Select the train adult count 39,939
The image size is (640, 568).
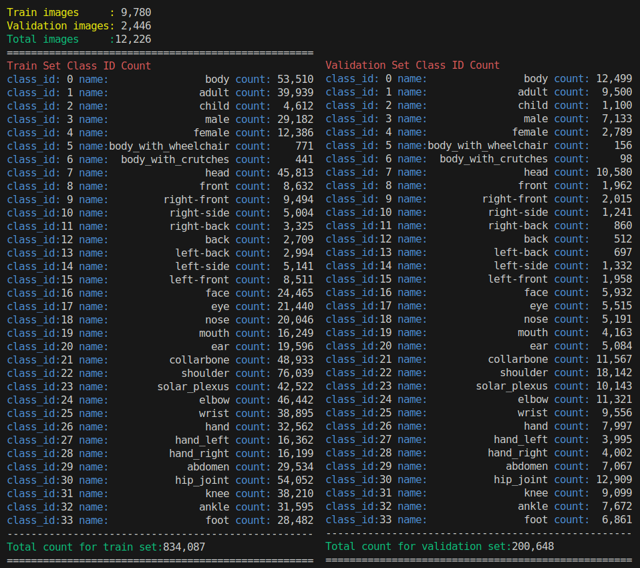click(x=295, y=93)
